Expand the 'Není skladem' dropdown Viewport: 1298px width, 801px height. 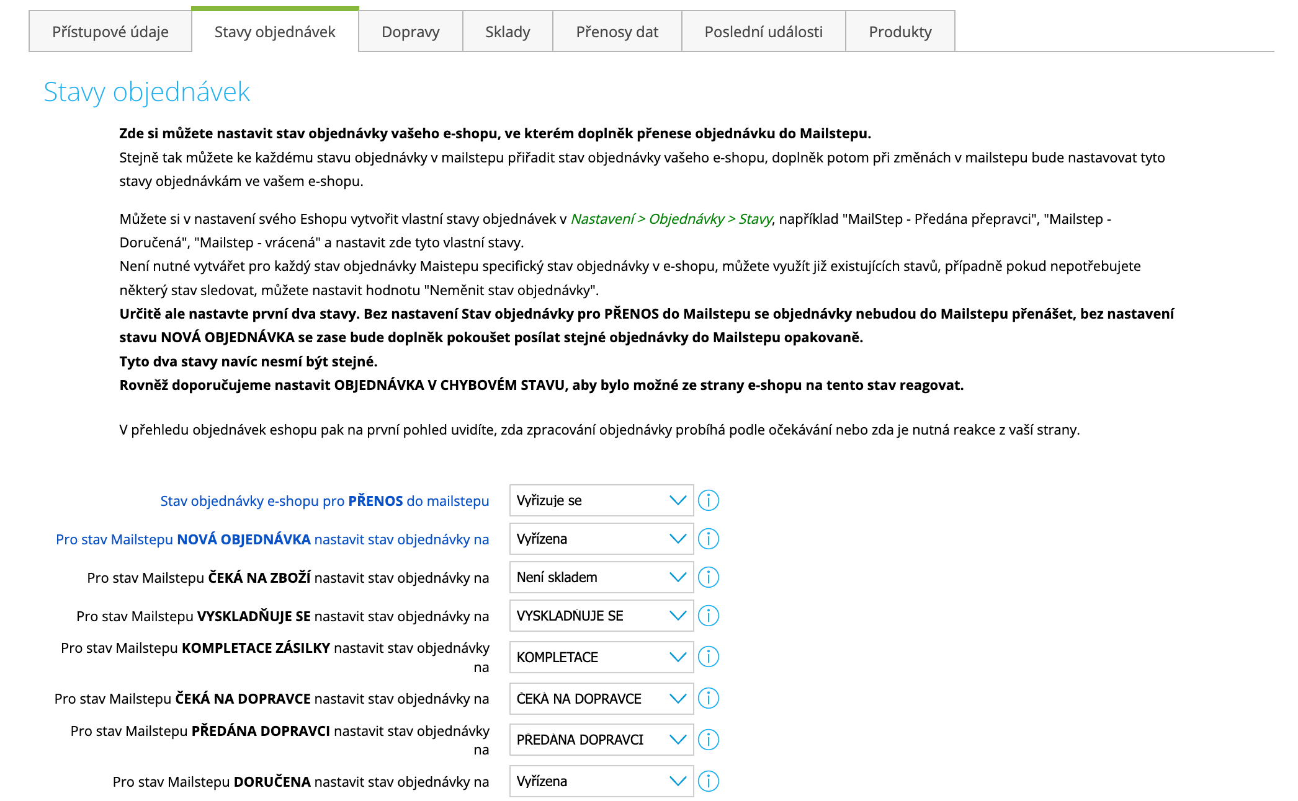(x=601, y=577)
